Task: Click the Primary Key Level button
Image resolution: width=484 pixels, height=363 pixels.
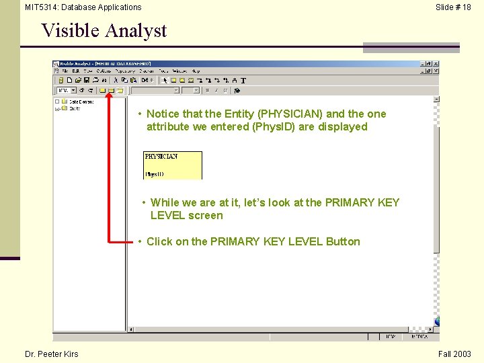Action: coord(111,91)
